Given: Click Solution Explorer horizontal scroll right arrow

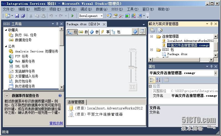Looking at the screenshot, I should (211, 60).
